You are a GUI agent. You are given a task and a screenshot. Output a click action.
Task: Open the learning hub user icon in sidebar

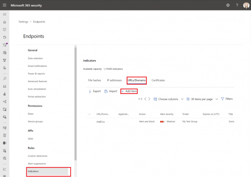(x=5, y=68)
